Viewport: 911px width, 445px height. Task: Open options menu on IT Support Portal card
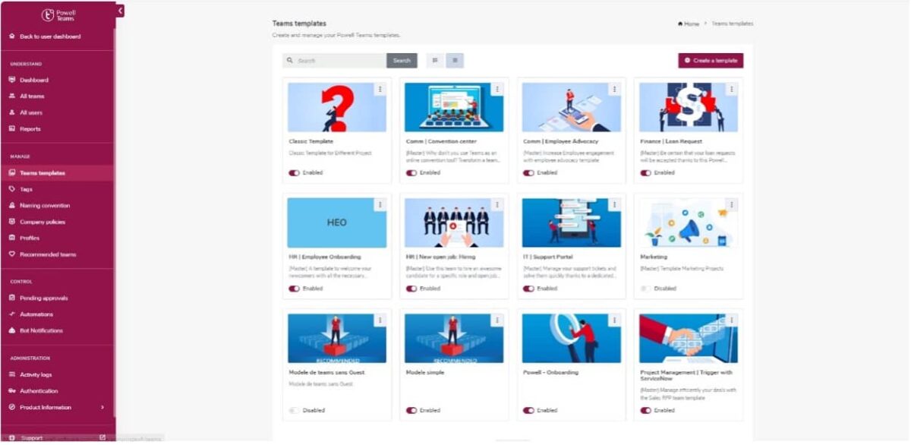click(x=613, y=204)
